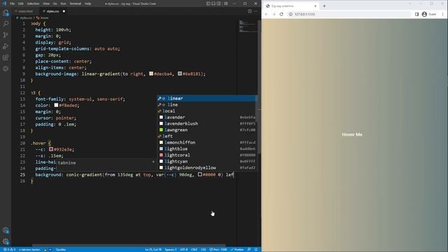448x252 pixels.
Task: Select 'lawngreen' color suggestion
Action: point(207,129)
